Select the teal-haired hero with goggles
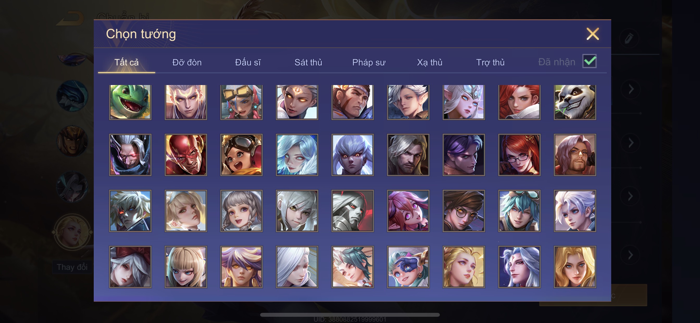The width and height of the screenshot is (700, 323). (519, 211)
